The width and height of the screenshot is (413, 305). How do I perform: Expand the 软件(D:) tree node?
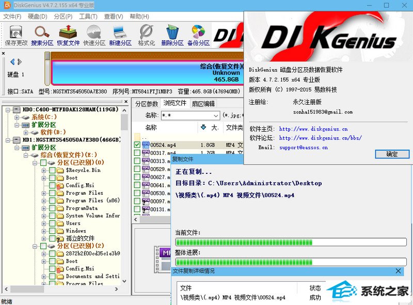tap(26, 132)
